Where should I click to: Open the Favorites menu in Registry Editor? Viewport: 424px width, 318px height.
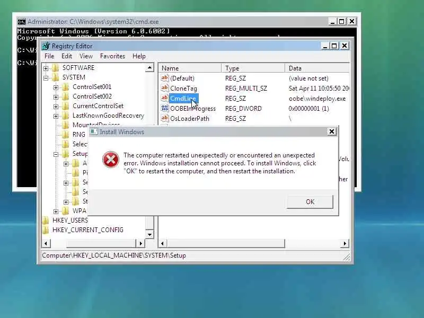(x=112, y=56)
